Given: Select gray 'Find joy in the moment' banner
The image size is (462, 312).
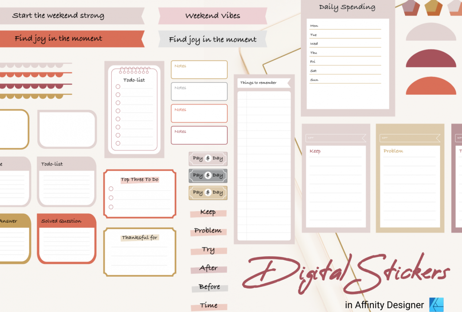Looking at the screenshot, I should coord(212,39).
